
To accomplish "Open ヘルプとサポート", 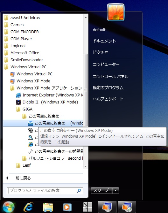I will 108,99.
